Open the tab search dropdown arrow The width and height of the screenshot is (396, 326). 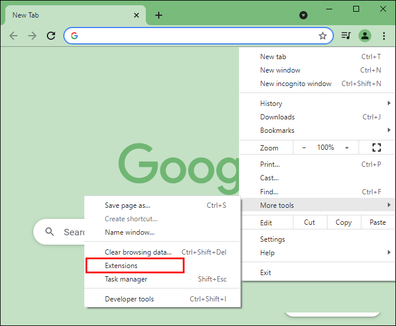303,15
